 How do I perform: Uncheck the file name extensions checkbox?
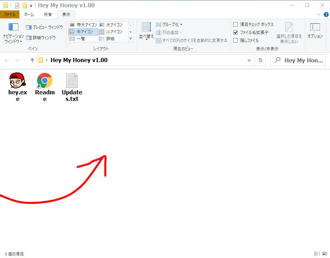pos(236,33)
